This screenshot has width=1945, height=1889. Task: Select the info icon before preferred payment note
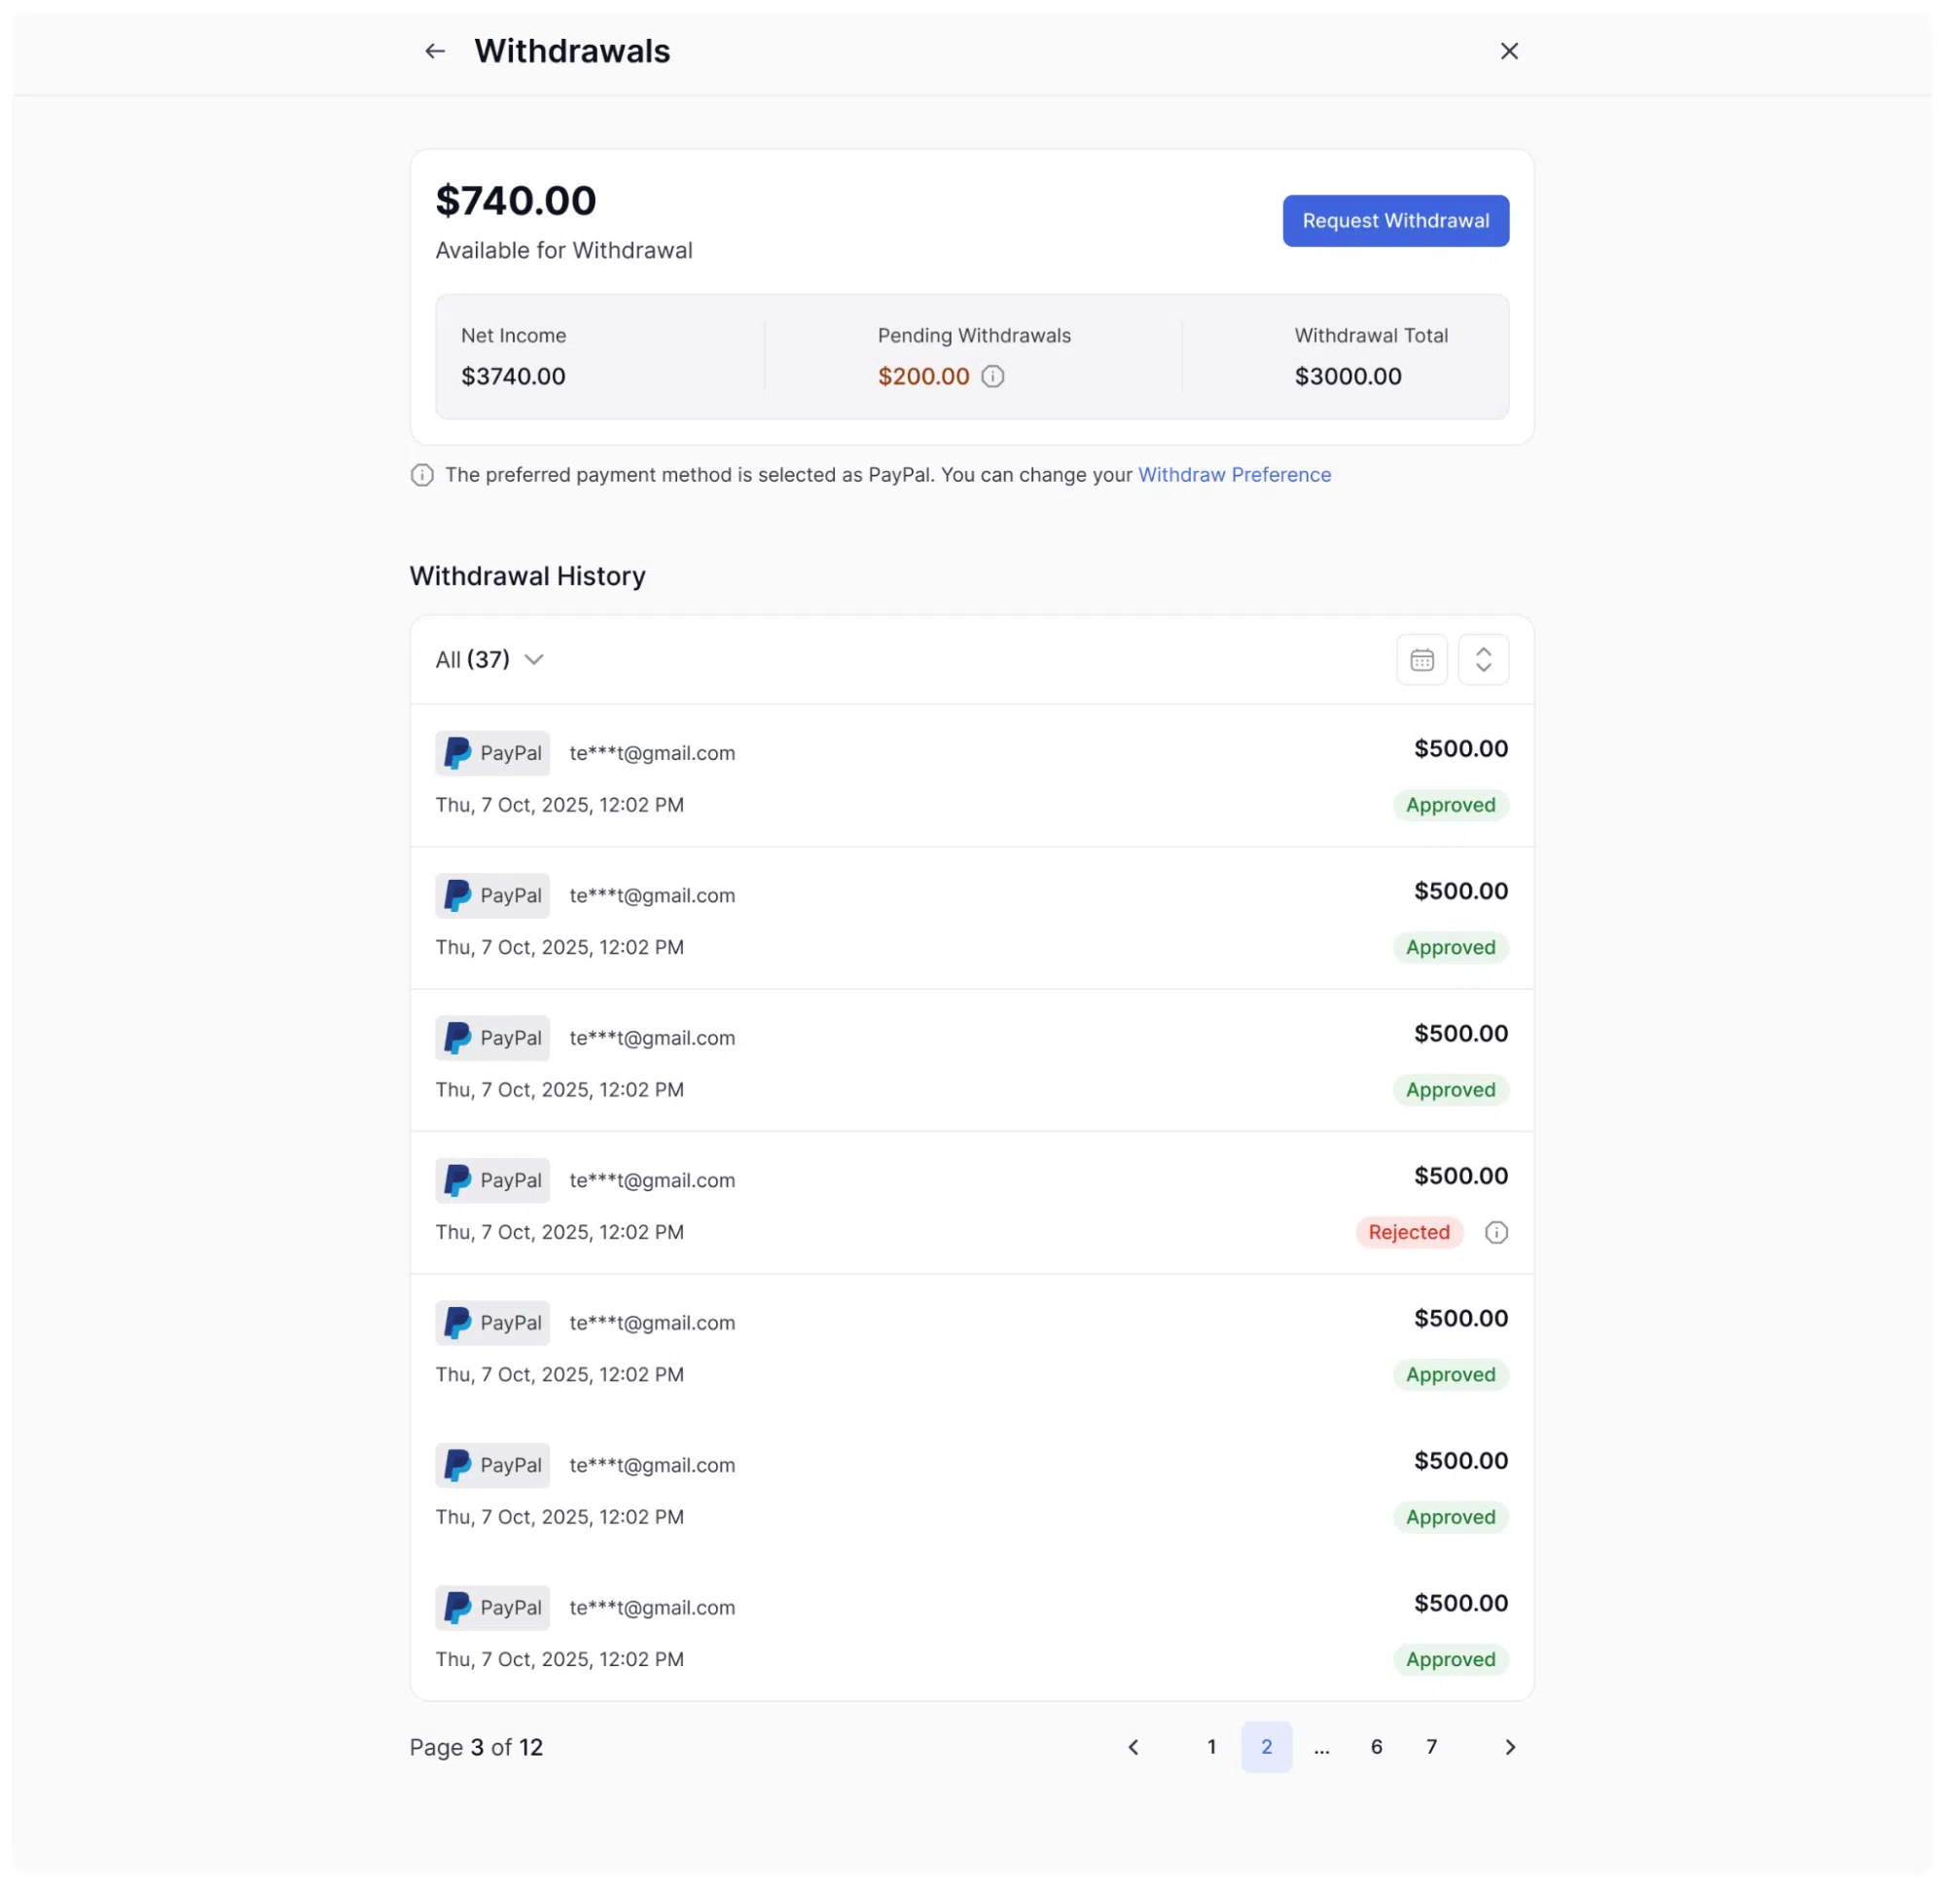(x=421, y=475)
